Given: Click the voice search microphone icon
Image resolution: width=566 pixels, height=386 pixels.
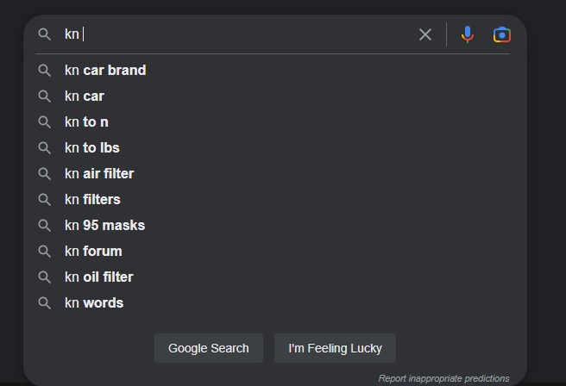Looking at the screenshot, I should tap(467, 34).
